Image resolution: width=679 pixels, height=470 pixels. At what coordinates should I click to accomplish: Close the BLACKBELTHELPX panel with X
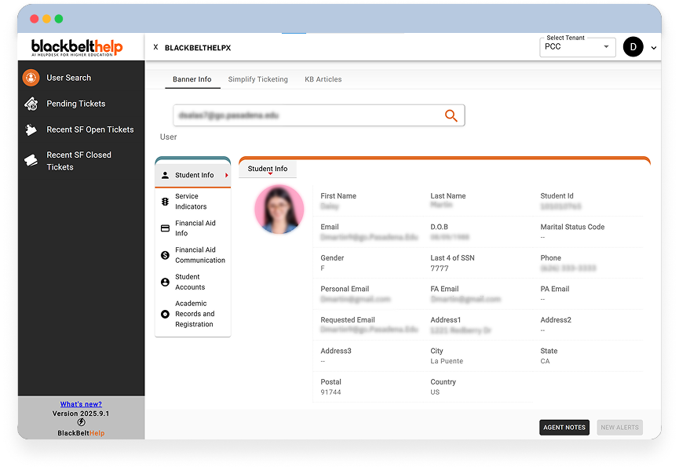pos(155,48)
